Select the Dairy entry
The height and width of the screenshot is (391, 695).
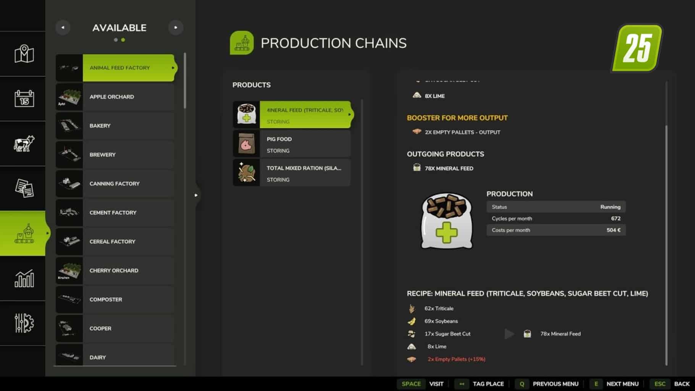tap(115, 355)
